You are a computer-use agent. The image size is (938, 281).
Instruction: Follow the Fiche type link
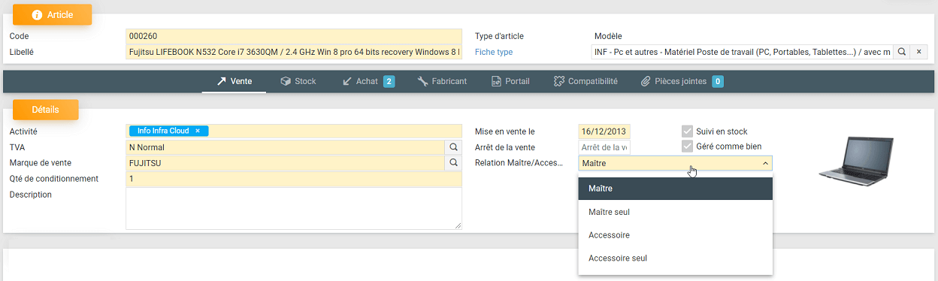click(x=494, y=52)
